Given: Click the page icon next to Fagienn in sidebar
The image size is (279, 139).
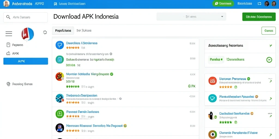Looking at the screenshot, I should point(8,45).
